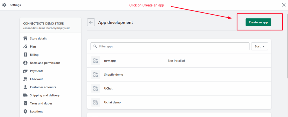Go to Taxes and duties
This screenshot has height=117, width=288.
[x=41, y=103]
